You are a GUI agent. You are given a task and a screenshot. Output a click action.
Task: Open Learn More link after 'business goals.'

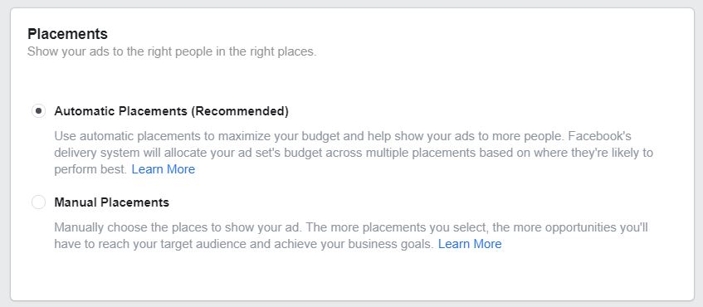coord(470,244)
